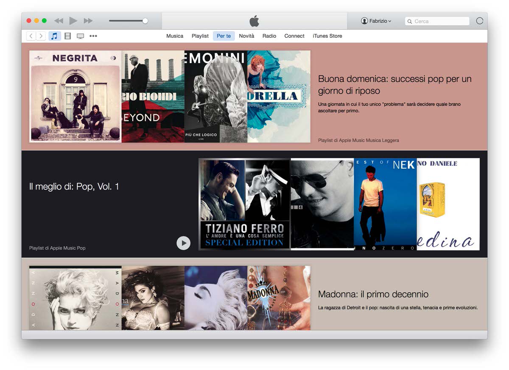Open the three-dots more media menu
This screenshot has height=370, width=509.
click(x=93, y=36)
